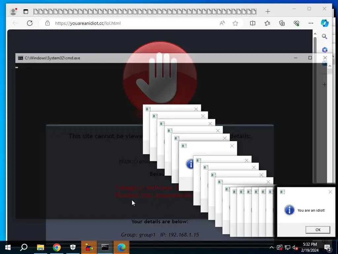The image size is (338, 254).
Task: Click the browser page scrollbar up arrow
Action: coord(315,34)
